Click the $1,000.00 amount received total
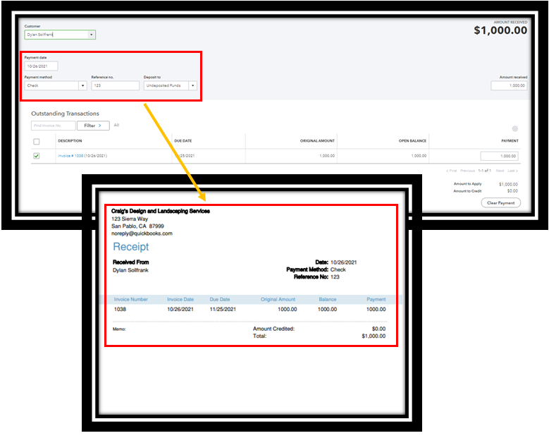This screenshot has width=549, height=438. point(500,30)
